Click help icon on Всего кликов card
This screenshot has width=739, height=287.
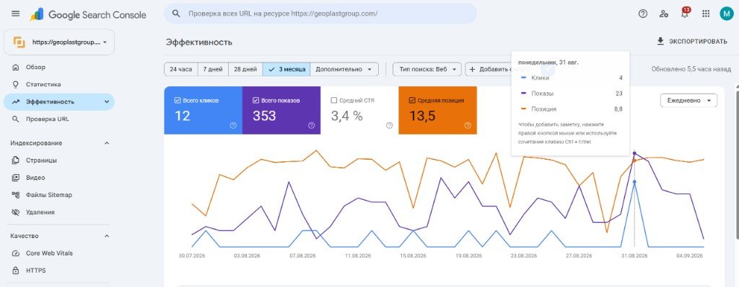233,125
